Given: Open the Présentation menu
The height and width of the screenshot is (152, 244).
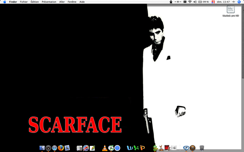Looking at the screenshot, I should (49, 2).
